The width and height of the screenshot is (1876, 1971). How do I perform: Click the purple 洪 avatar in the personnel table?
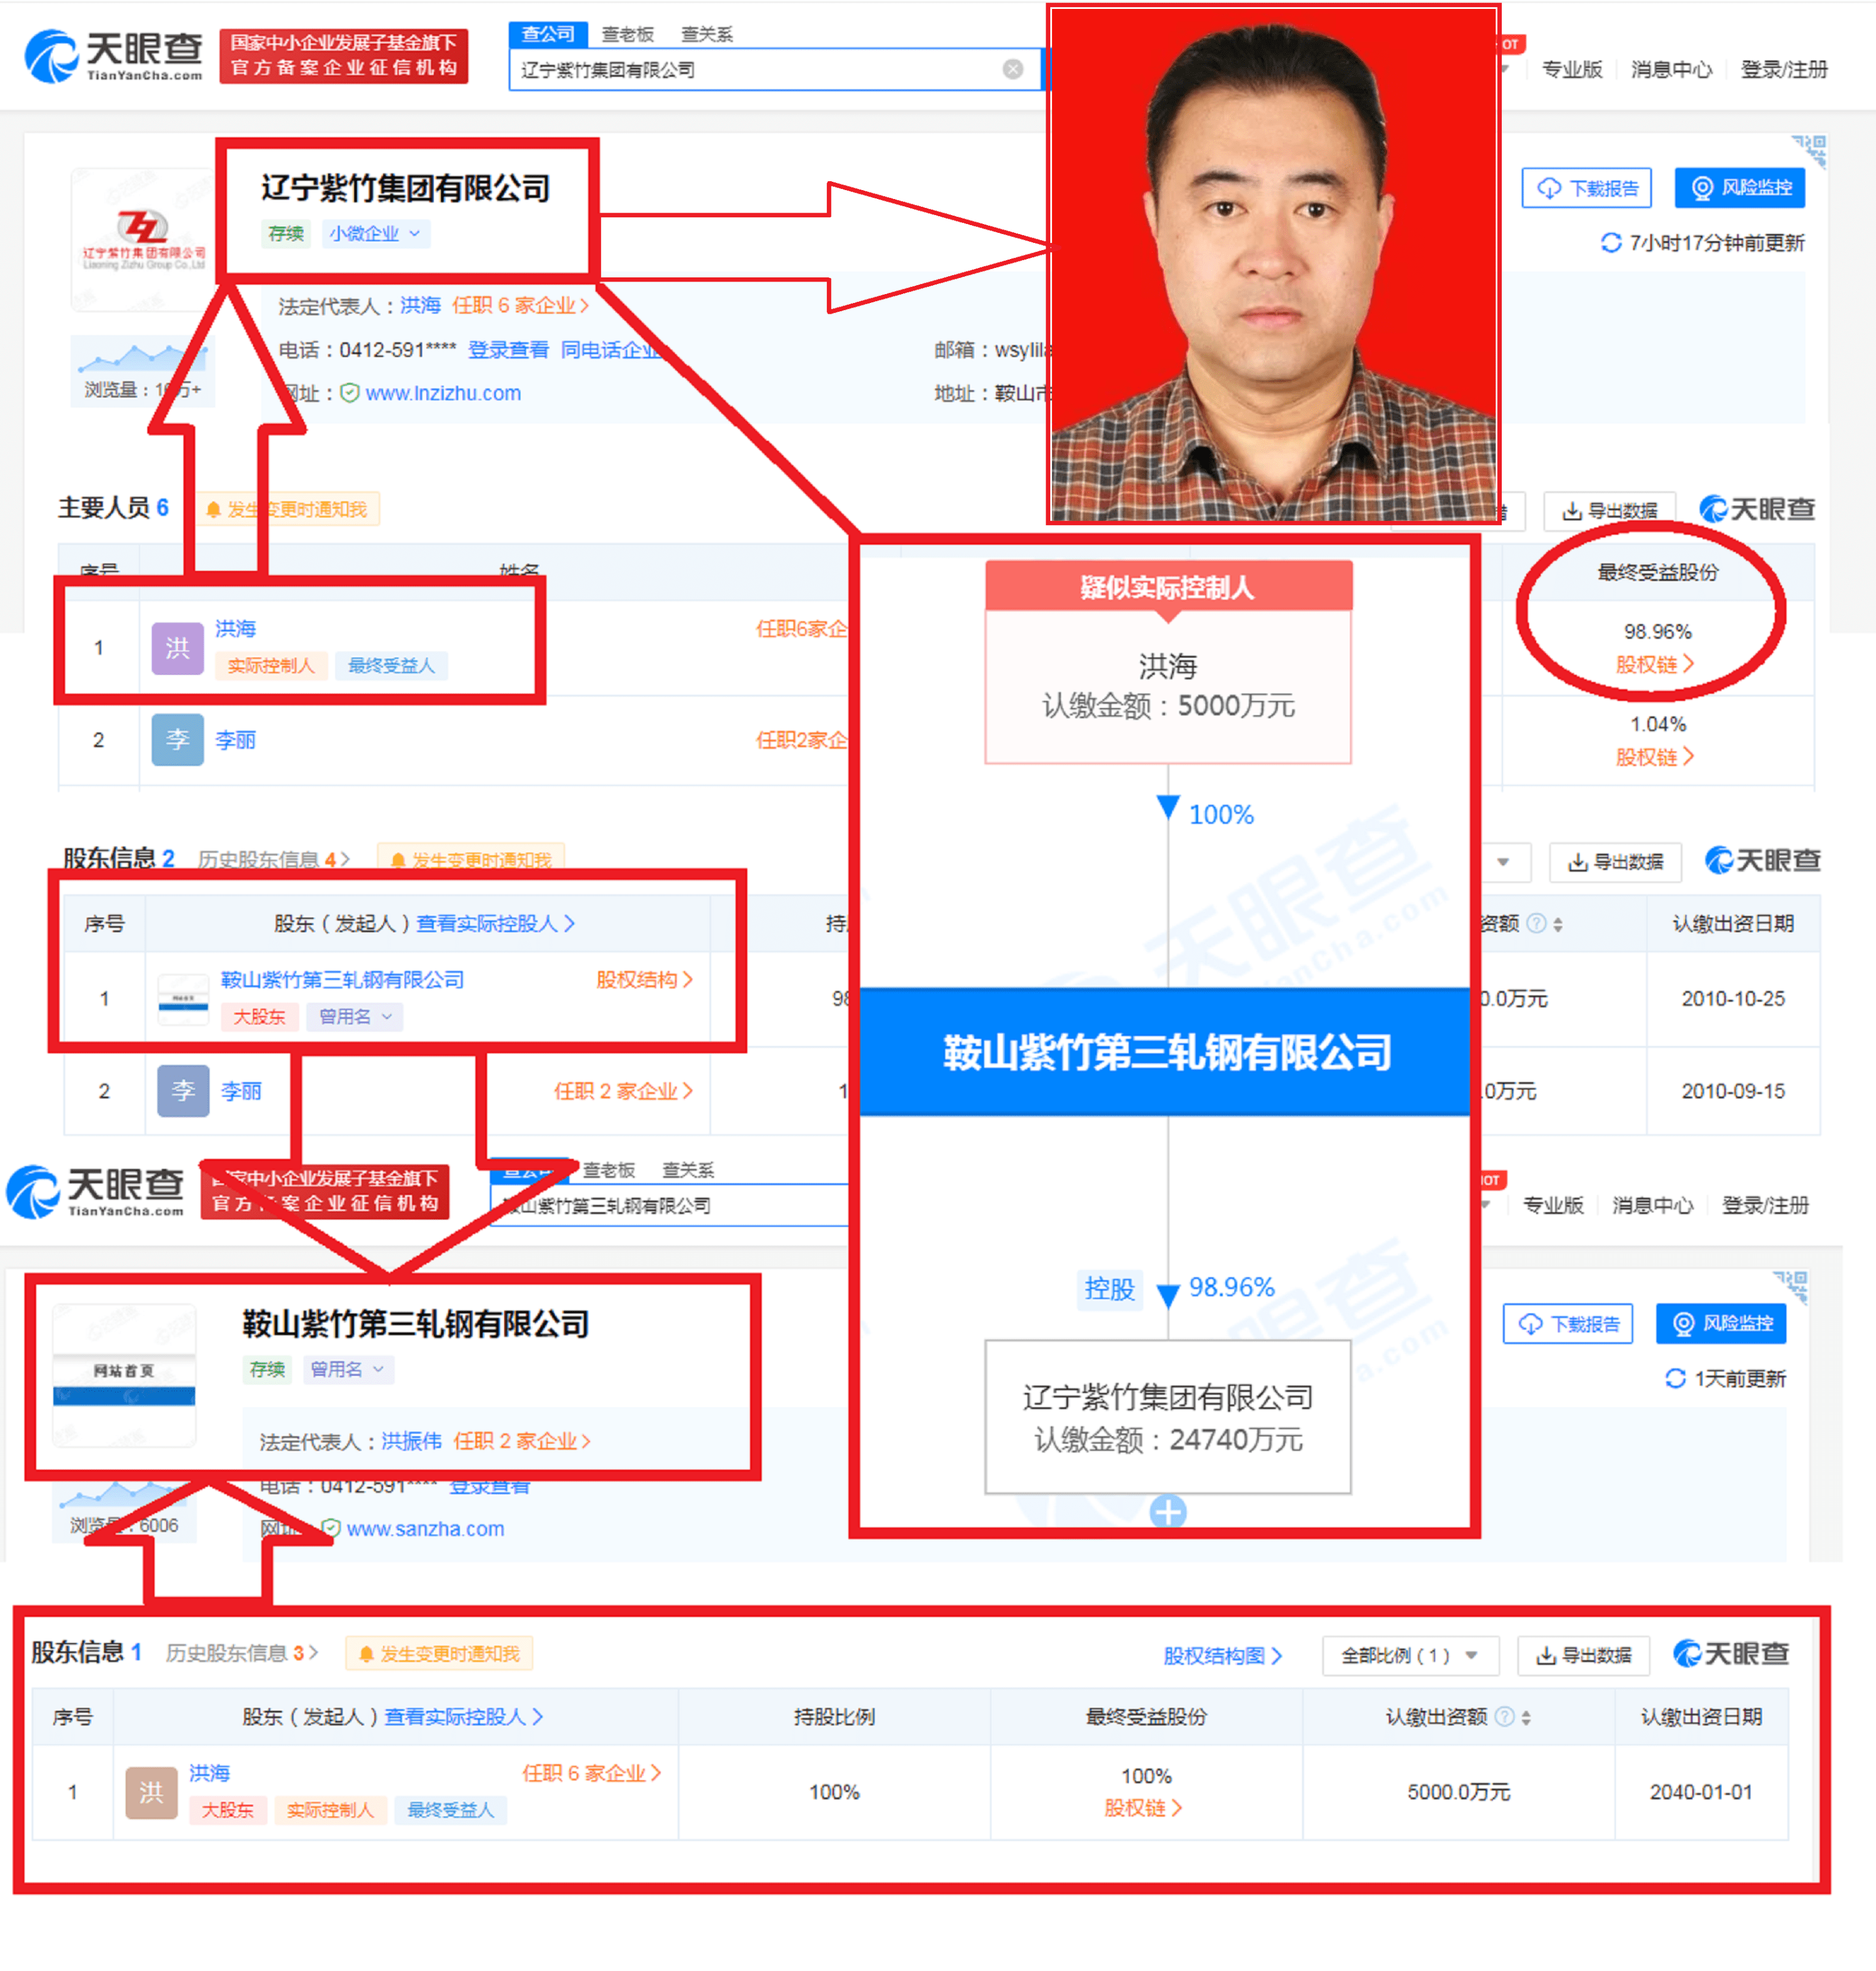177,648
